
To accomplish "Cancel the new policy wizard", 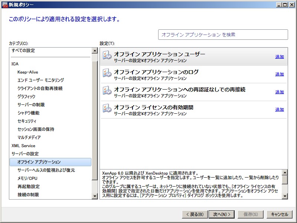I will tap(280, 214).
